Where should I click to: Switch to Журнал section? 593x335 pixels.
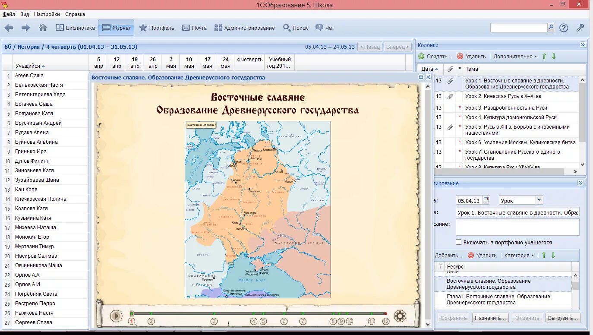tap(117, 28)
